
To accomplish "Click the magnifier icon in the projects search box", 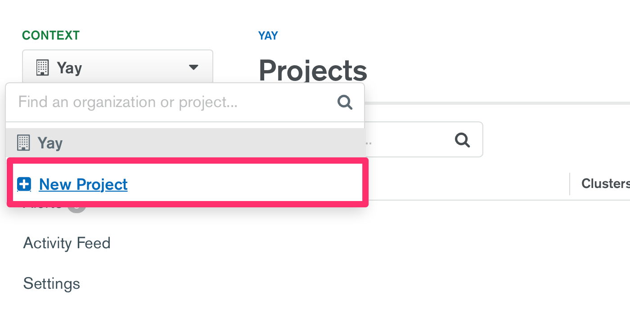I will (462, 140).
